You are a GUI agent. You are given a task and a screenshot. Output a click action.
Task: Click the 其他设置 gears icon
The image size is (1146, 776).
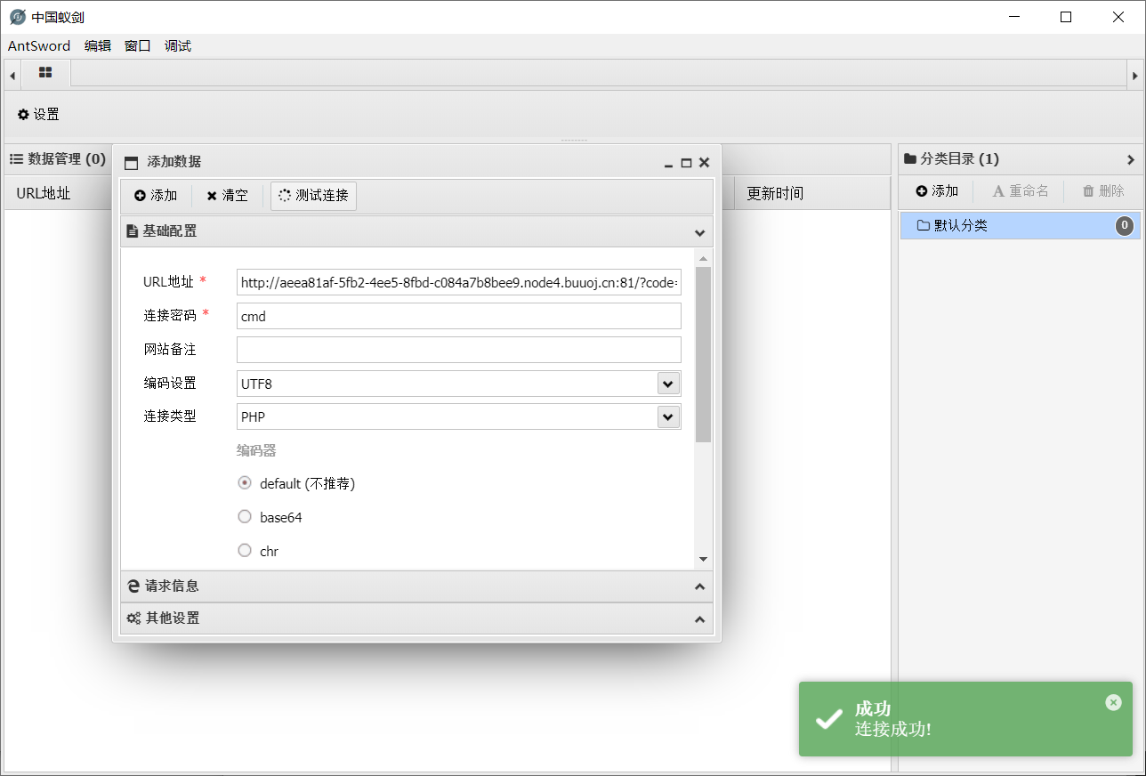tap(133, 618)
